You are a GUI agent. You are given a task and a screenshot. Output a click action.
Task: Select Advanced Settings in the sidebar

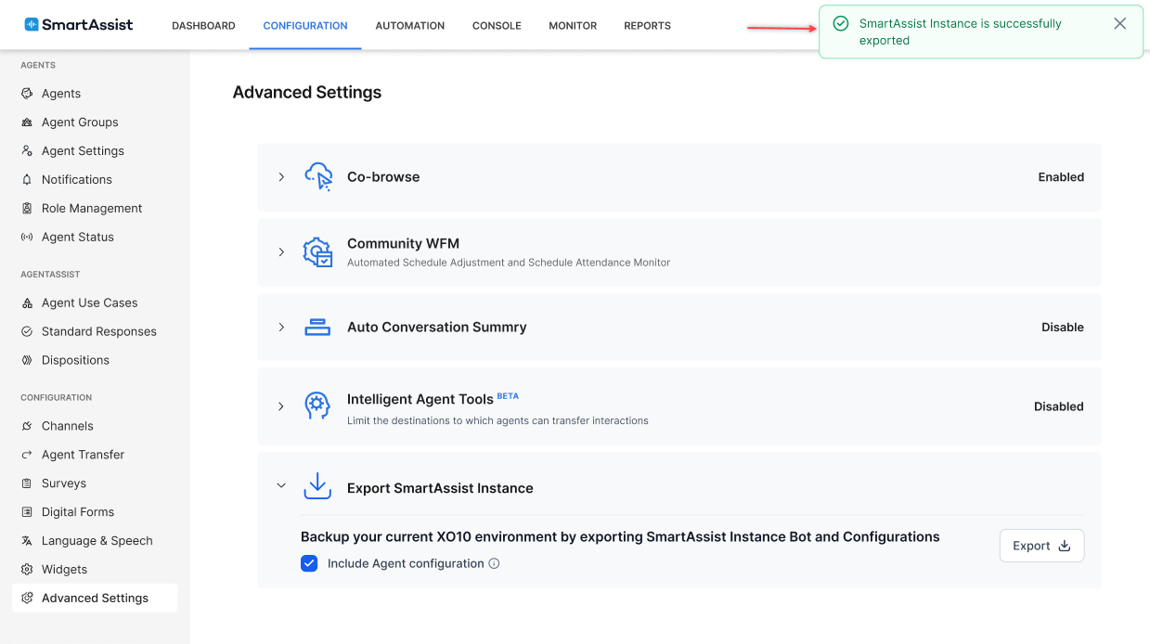[95, 599]
